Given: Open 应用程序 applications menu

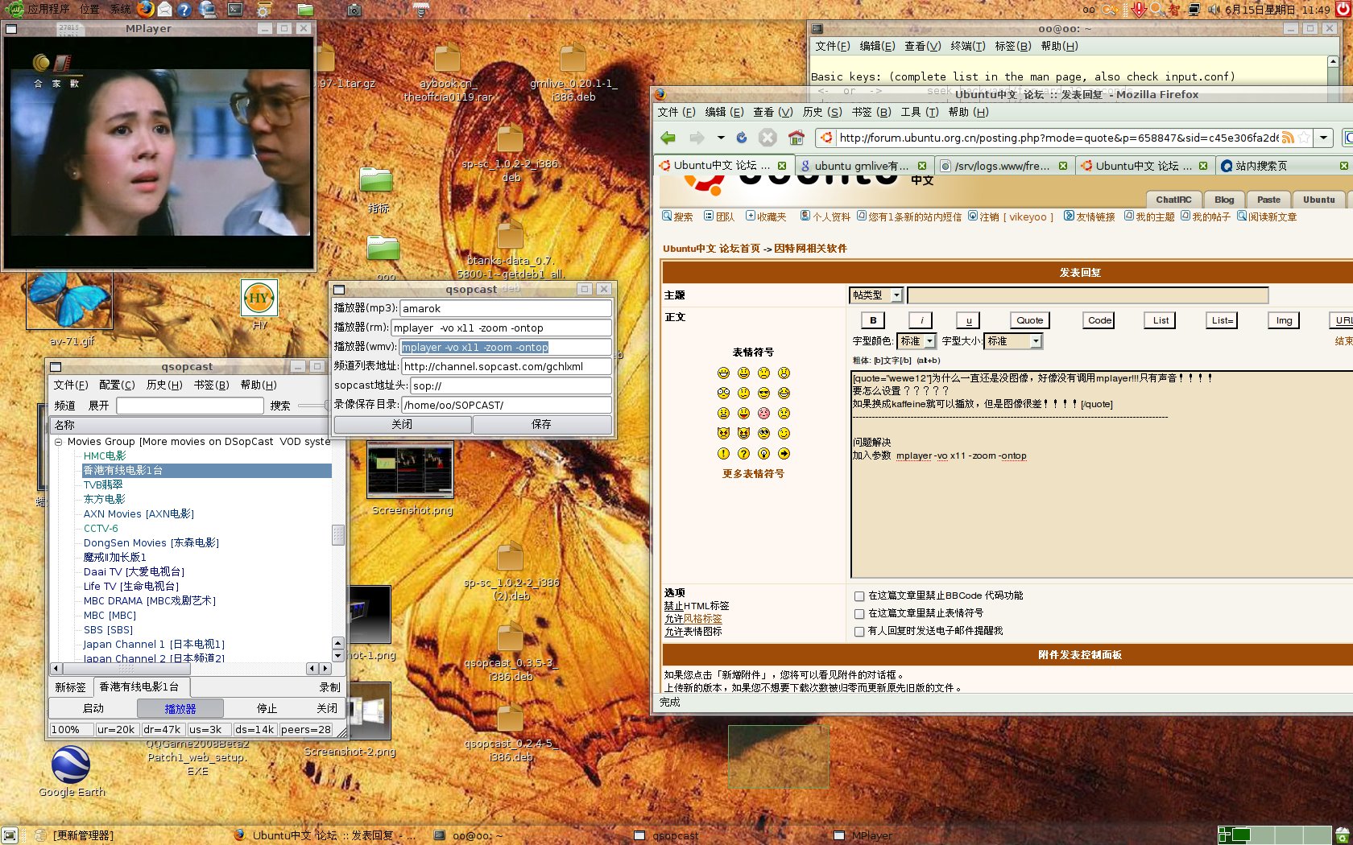Looking at the screenshot, I should [48, 10].
